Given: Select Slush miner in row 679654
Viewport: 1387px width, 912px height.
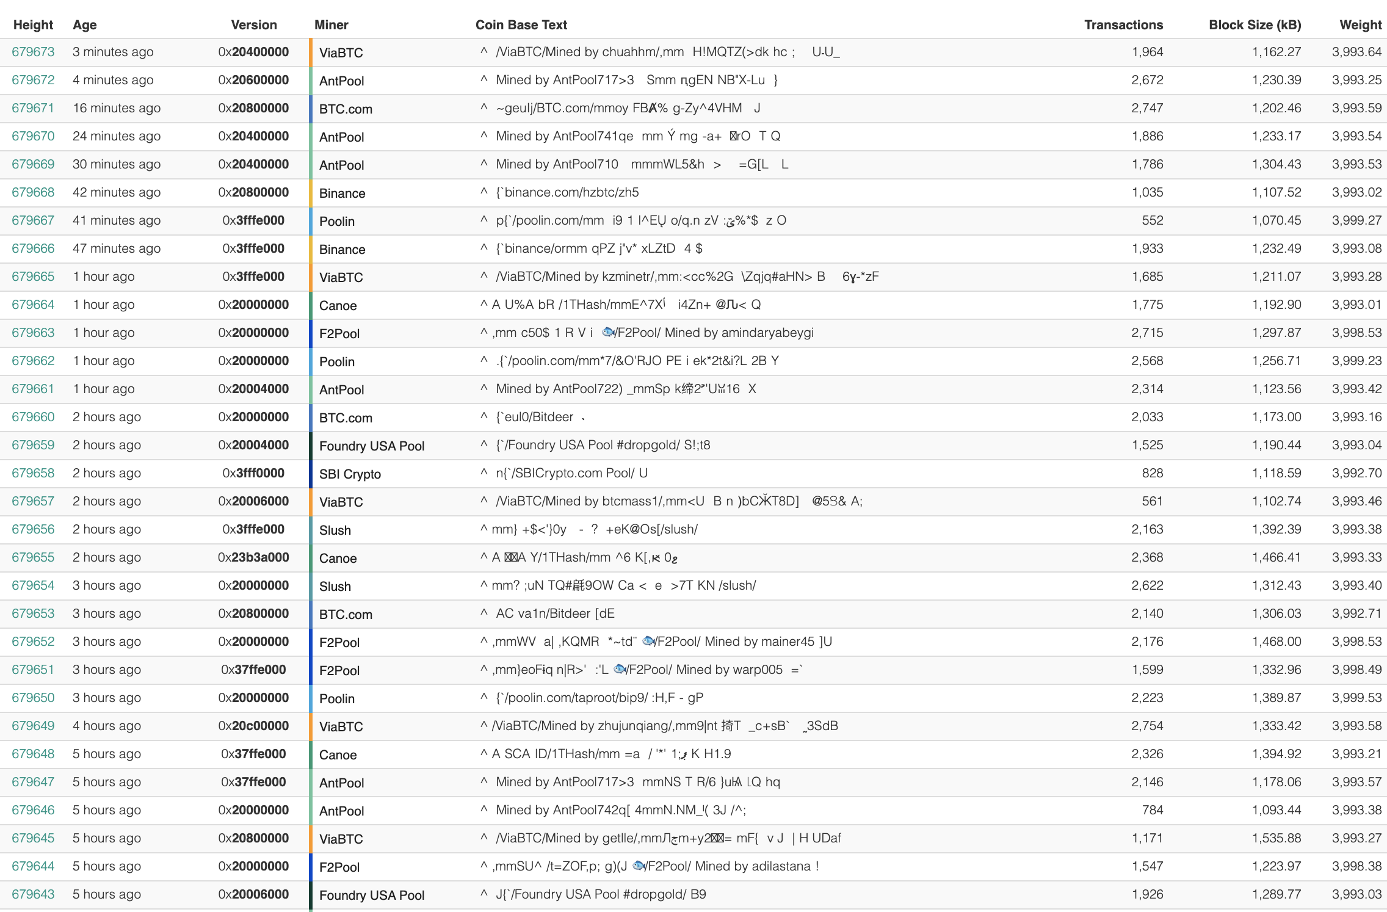Looking at the screenshot, I should point(335,587).
